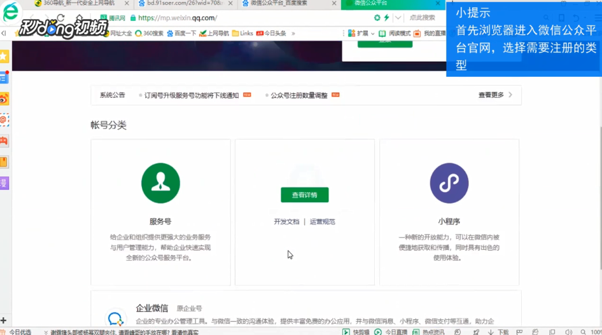This screenshot has height=335, width=602.
Task: Switch to the 微信公众平台_百度搜索 tab
Action: (279, 3)
